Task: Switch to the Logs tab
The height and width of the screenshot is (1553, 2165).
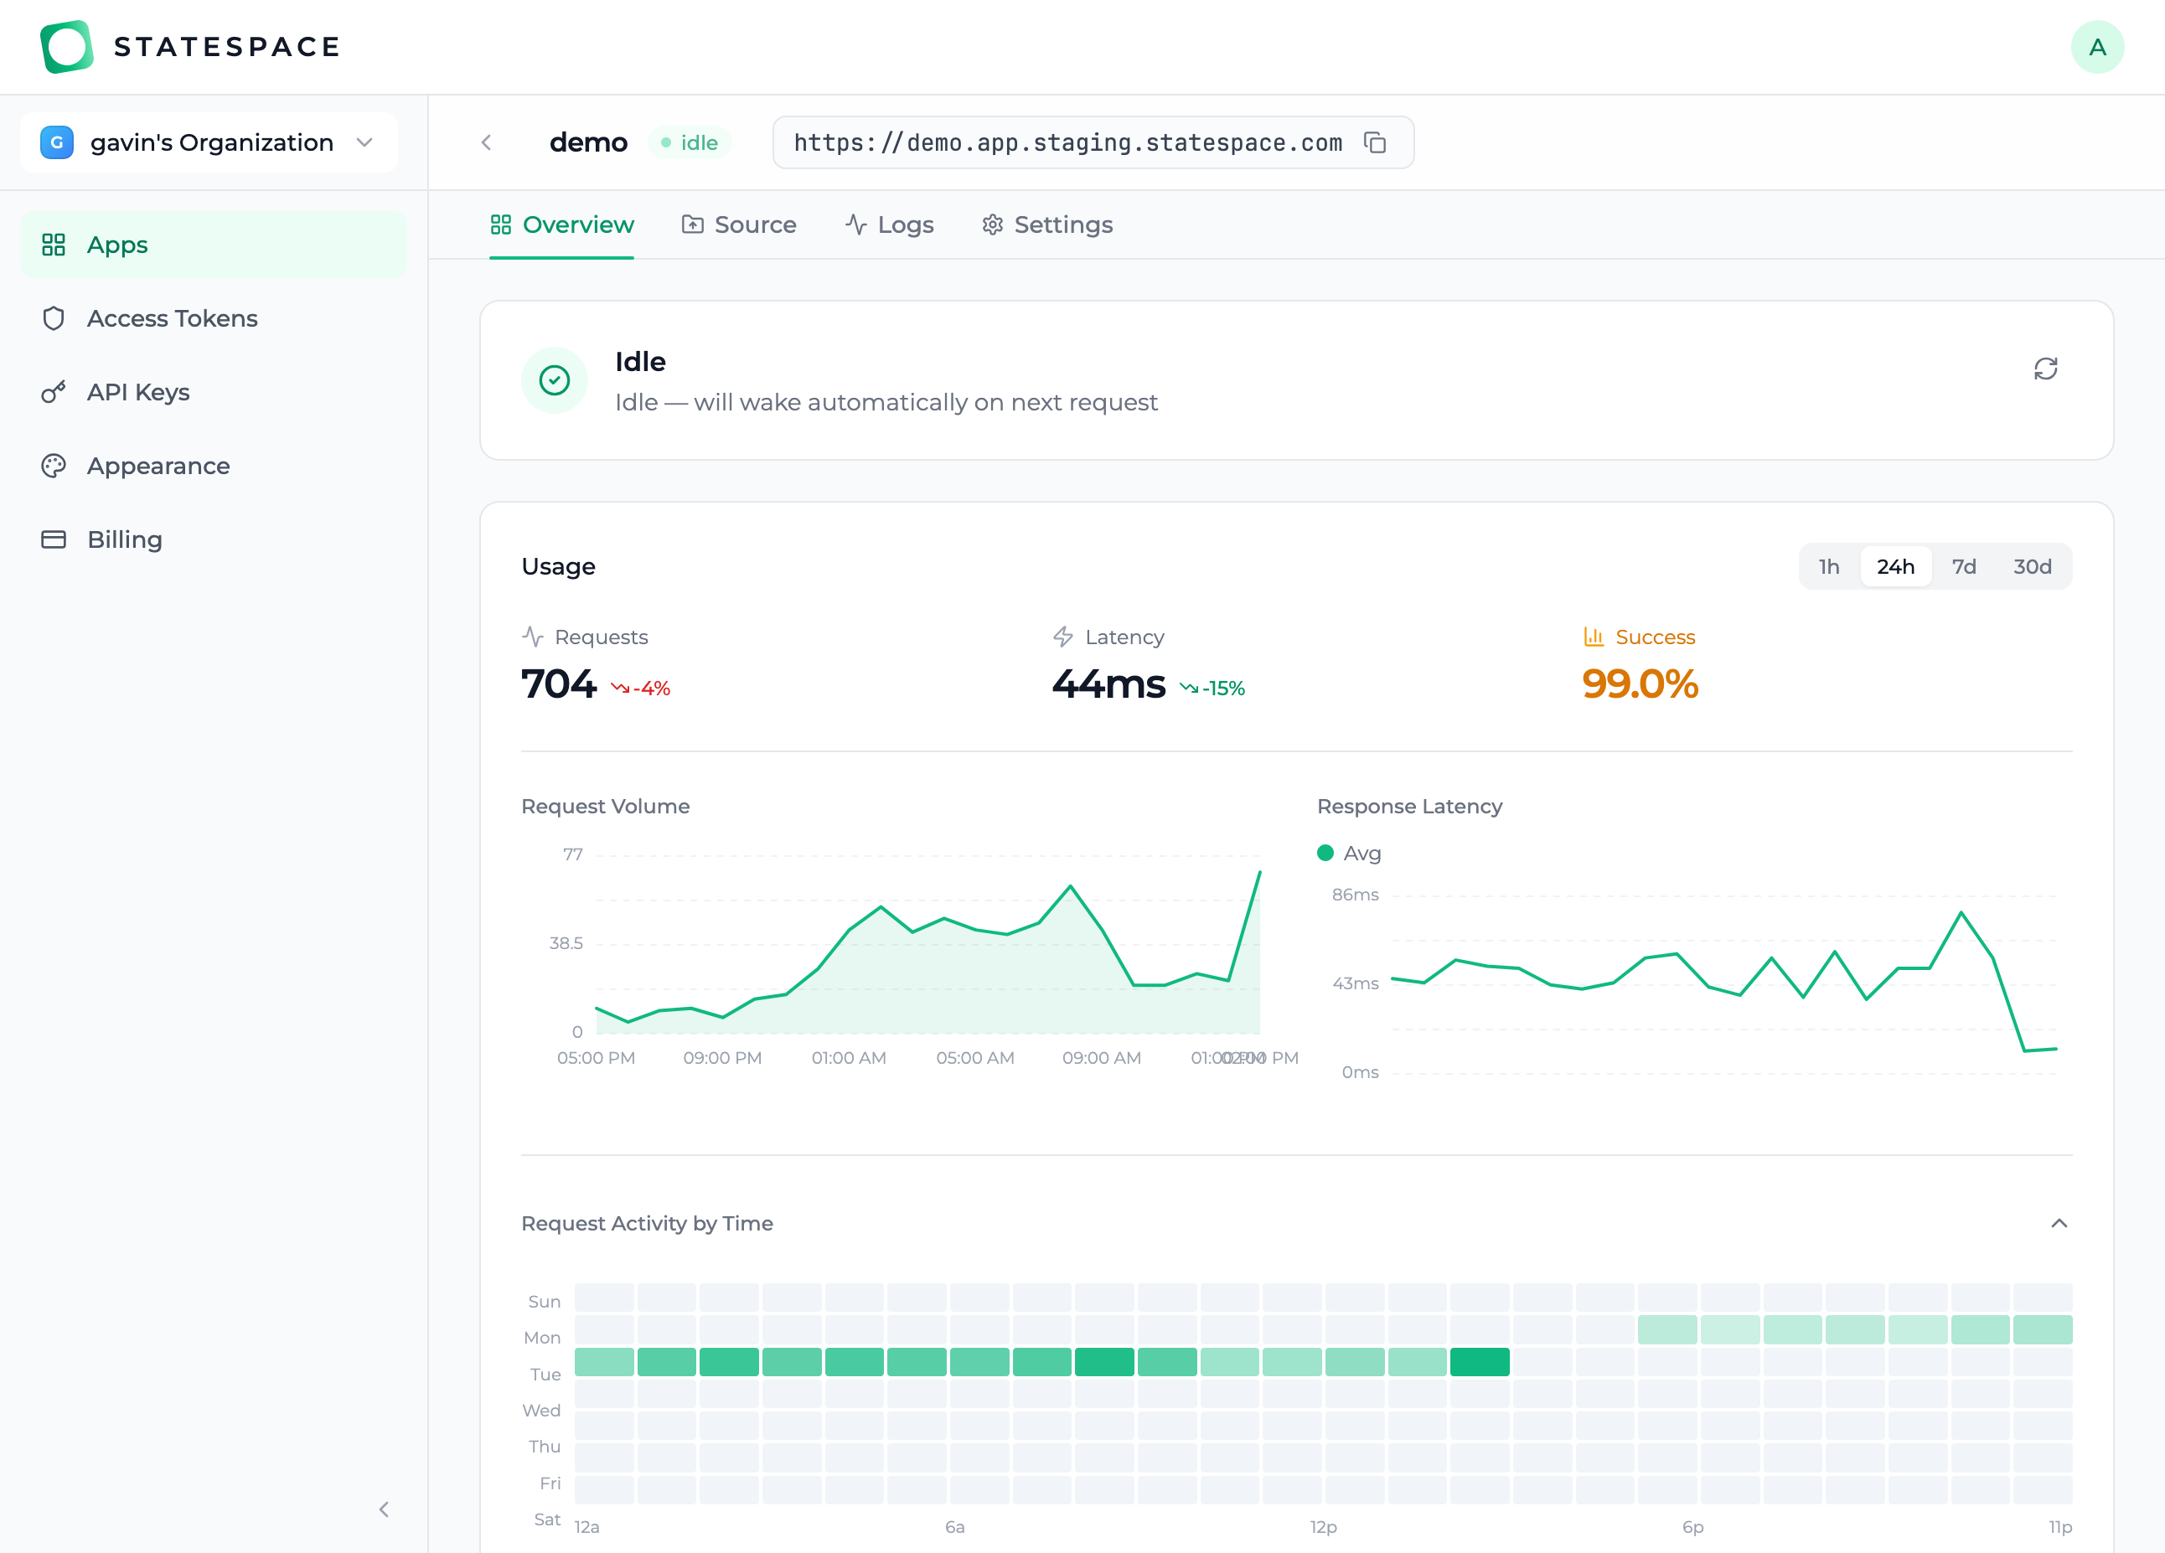Action: tap(890, 224)
